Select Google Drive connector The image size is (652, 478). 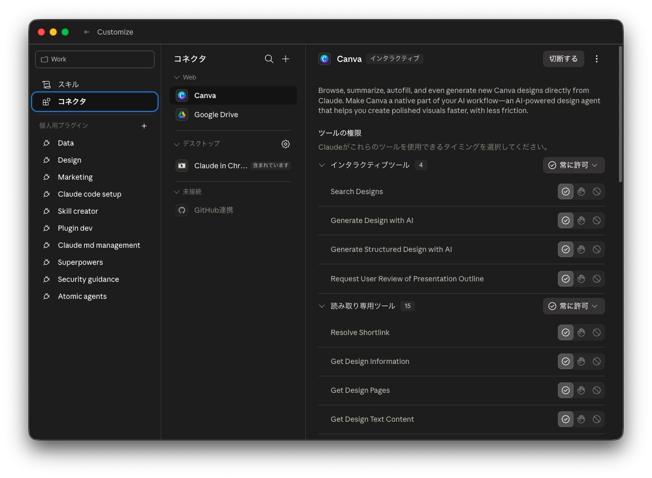click(x=233, y=115)
